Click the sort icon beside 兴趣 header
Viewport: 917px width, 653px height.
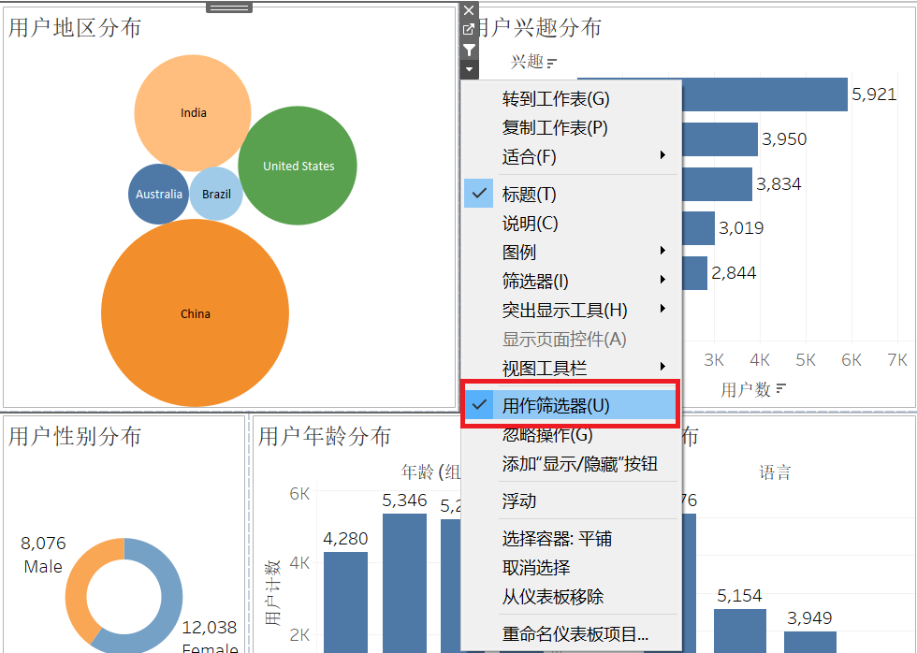click(x=551, y=62)
